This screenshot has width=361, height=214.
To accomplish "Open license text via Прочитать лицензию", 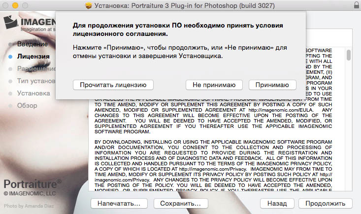I will 113,85.
